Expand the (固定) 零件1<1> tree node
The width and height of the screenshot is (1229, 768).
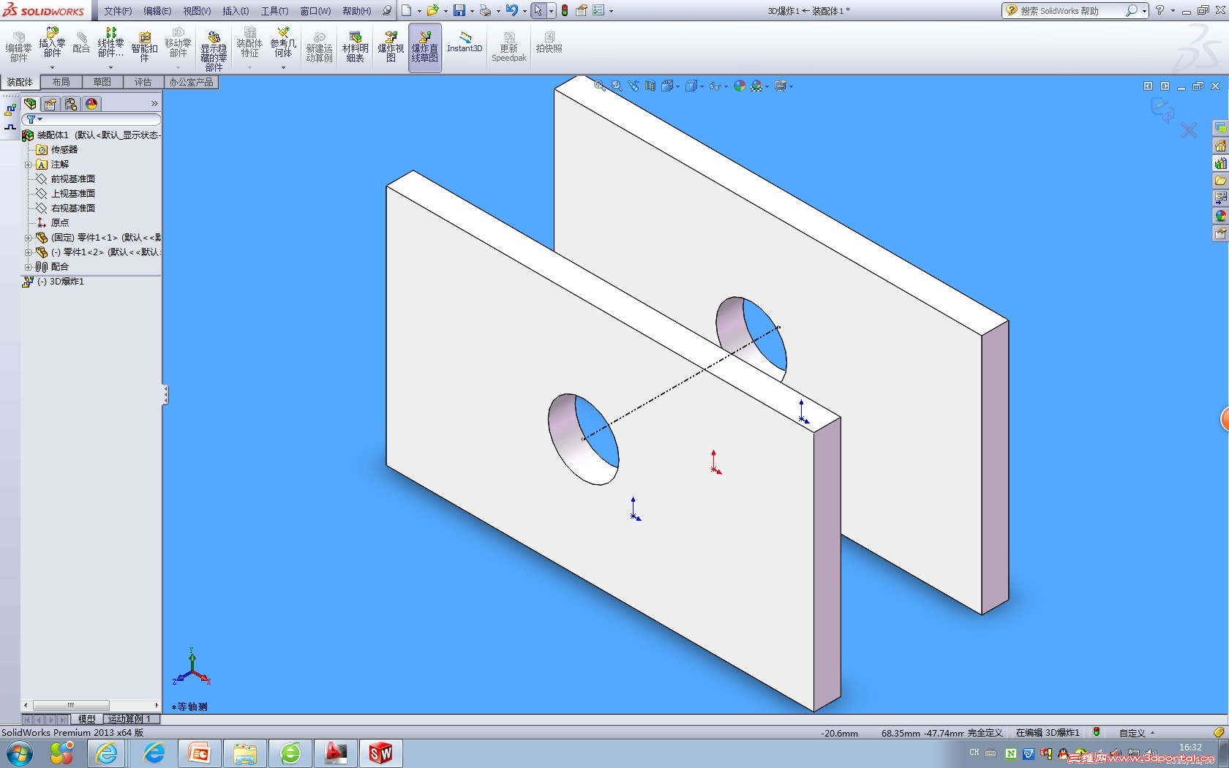click(29, 238)
